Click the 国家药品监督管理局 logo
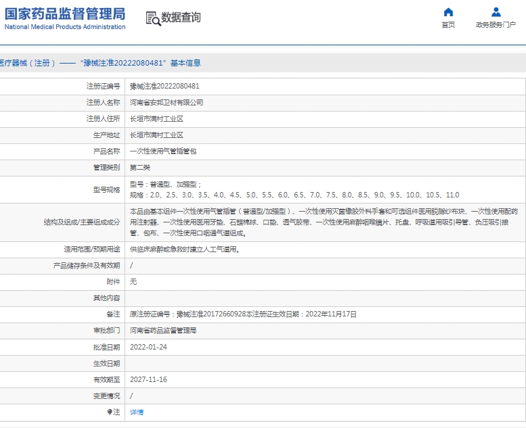This screenshot has height=428, width=526. (x=65, y=14)
